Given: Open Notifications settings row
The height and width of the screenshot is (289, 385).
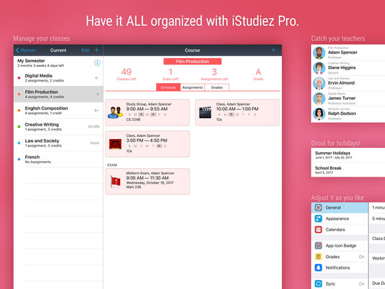Looking at the screenshot, I should [x=340, y=267].
